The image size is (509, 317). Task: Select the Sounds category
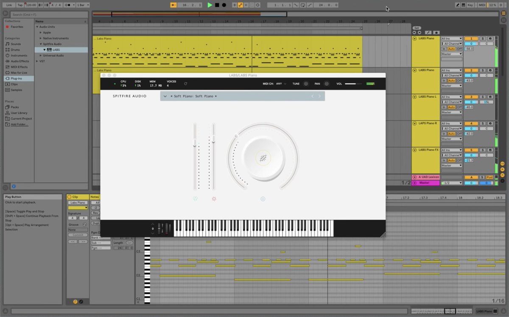pyautogui.click(x=16, y=44)
